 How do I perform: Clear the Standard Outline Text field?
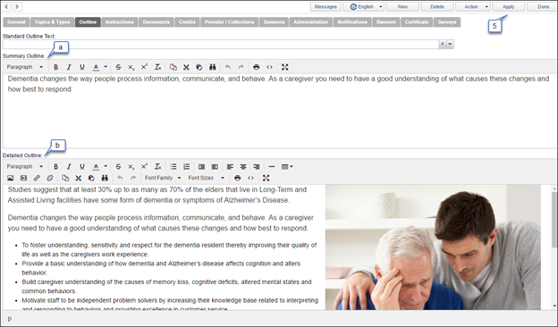[443, 44]
